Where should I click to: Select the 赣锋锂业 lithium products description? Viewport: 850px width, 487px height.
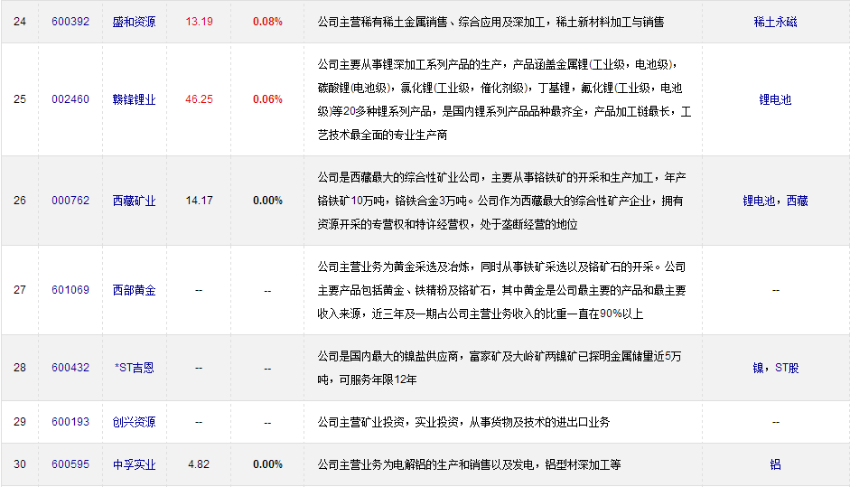[x=504, y=99]
